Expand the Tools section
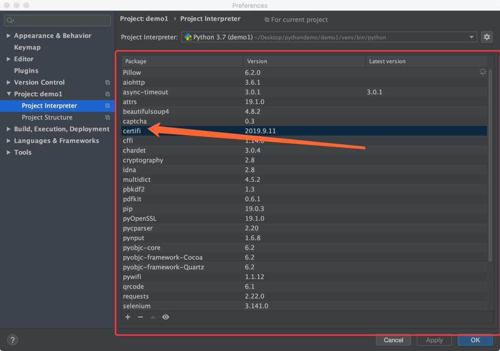Screen dimensions: 500x351 (x=9, y=152)
